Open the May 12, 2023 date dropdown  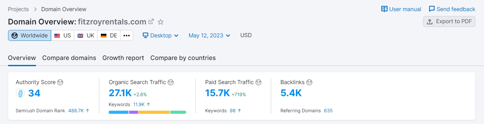tap(209, 36)
